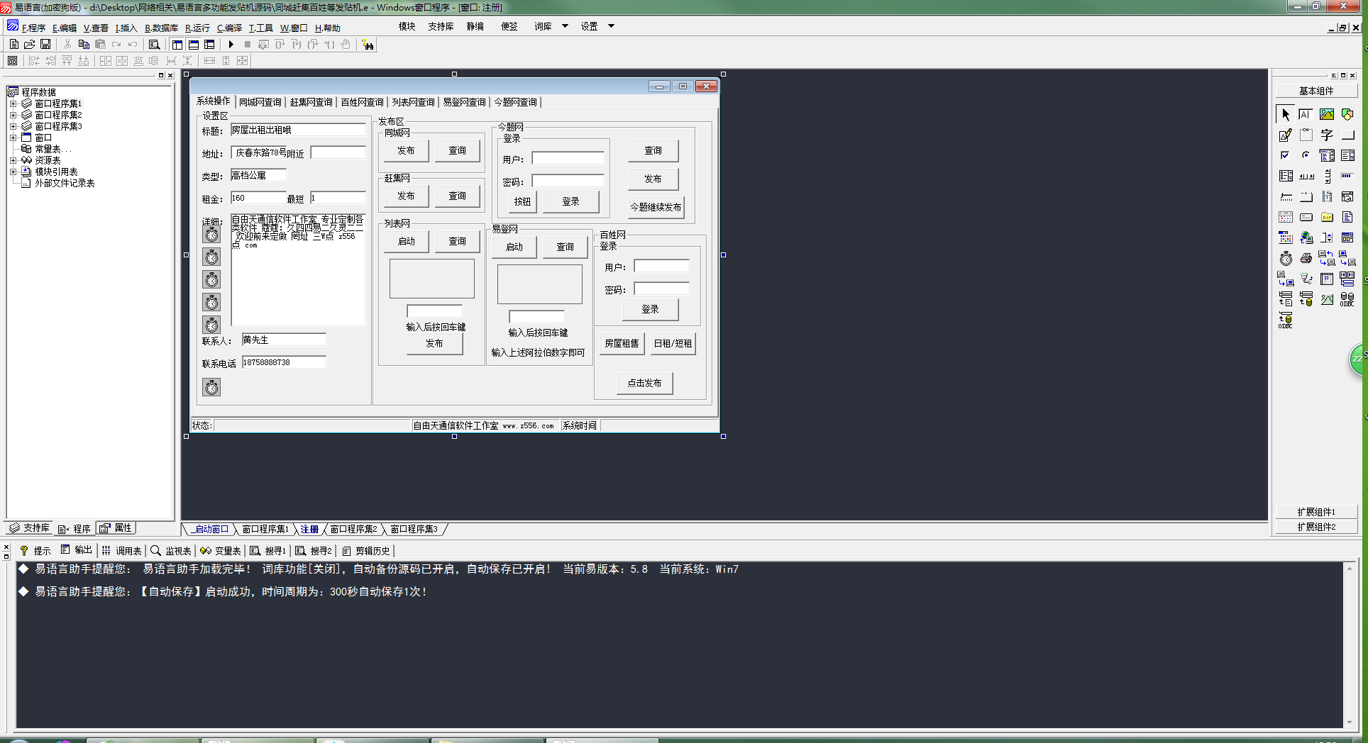This screenshot has height=743, width=1368.
Task: Click the binoculars help search icon
Action: click(x=368, y=45)
